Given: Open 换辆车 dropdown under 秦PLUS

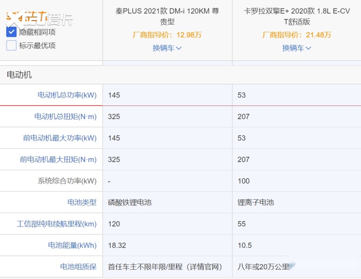Looking at the screenshot, I should 167,48.
